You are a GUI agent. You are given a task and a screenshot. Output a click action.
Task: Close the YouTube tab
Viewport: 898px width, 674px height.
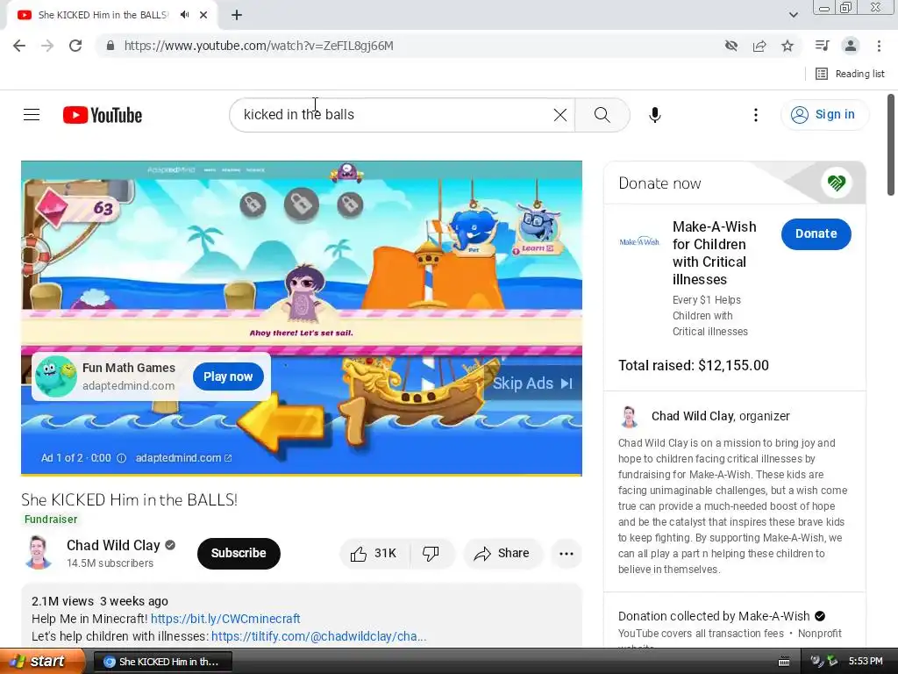click(203, 15)
